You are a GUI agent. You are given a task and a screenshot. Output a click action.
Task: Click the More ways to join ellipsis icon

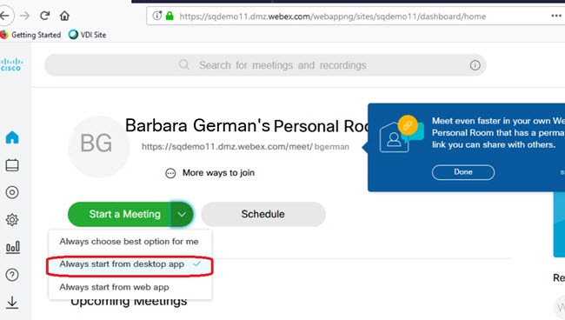[170, 173]
